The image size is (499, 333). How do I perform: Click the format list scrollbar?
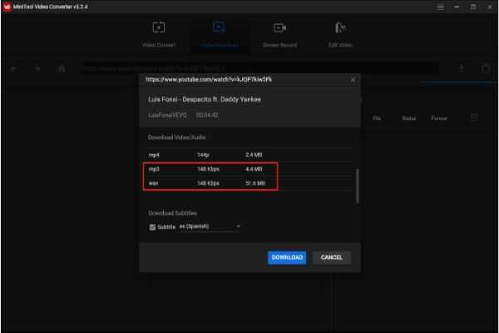tap(358, 186)
